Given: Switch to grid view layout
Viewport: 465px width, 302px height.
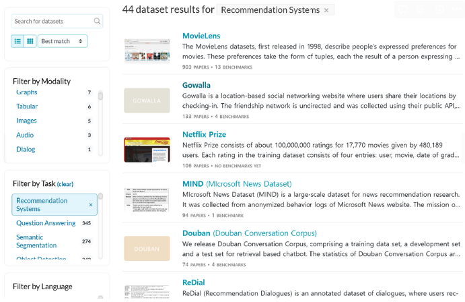Looking at the screenshot, I should pyautogui.click(x=30, y=41).
